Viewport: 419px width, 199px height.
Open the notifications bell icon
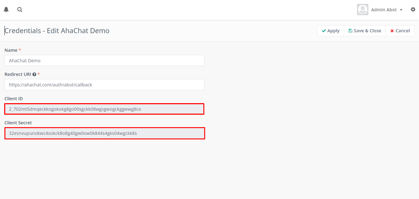[6, 10]
